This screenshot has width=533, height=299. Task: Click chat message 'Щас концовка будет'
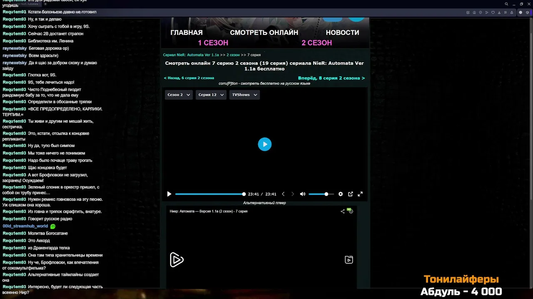click(x=47, y=168)
